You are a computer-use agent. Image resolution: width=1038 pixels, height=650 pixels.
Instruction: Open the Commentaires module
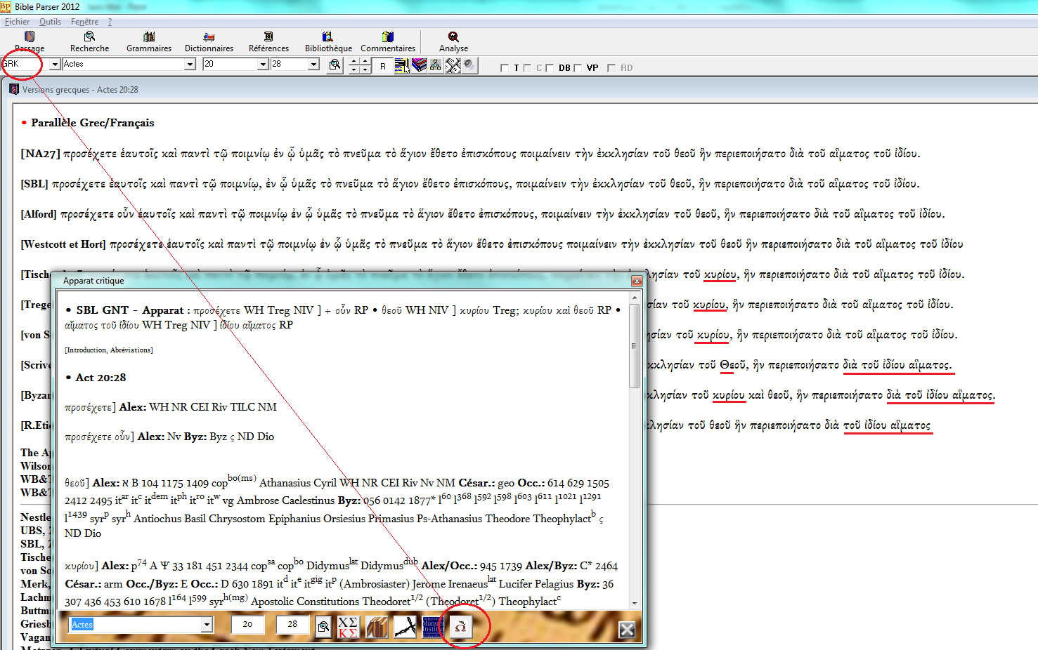pyautogui.click(x=388, y=42)
